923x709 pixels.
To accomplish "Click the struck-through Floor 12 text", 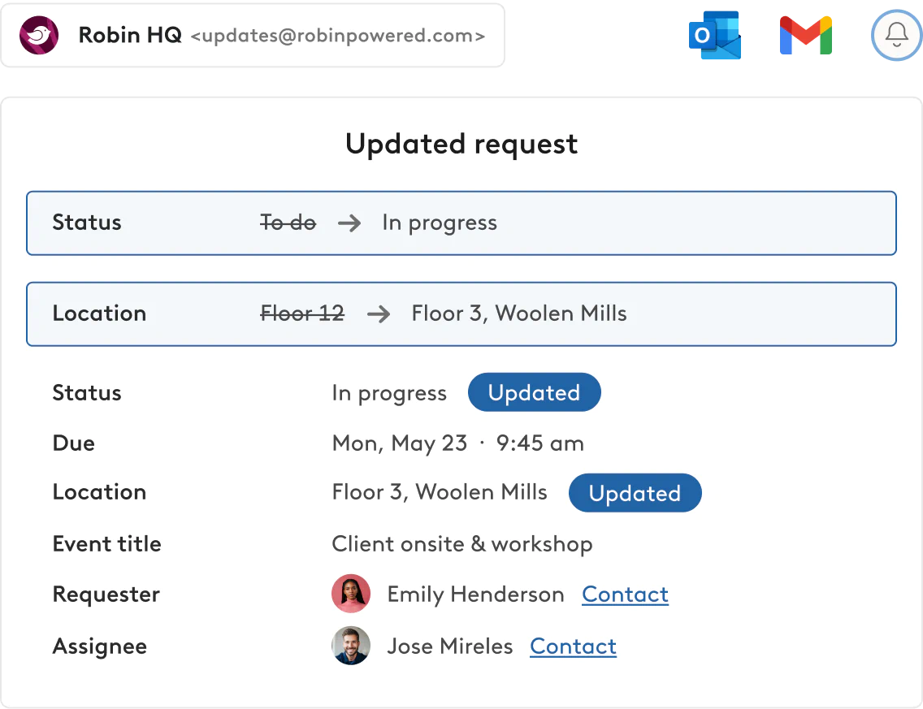I will click(302, 313).
